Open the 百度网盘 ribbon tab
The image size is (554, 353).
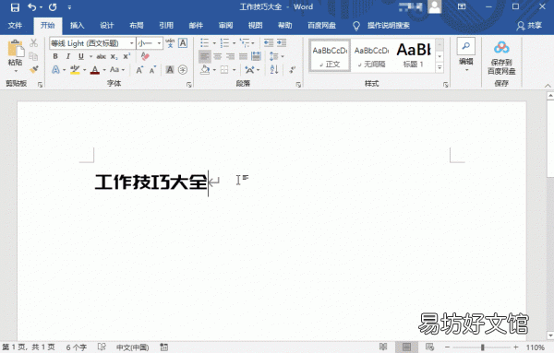click(x=321, y=26)
